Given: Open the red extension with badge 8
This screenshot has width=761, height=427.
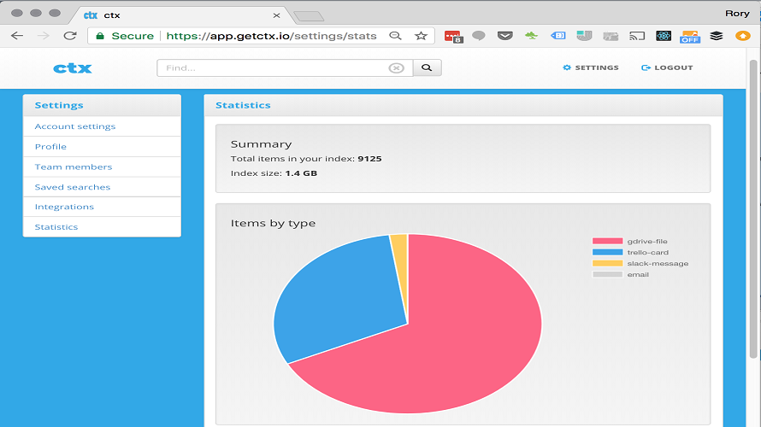Looking at the screenshot, I should click(453, 37).
